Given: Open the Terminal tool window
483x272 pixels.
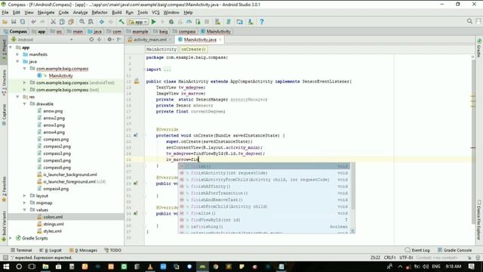Looking at the screenshot, I should point(21,250).
